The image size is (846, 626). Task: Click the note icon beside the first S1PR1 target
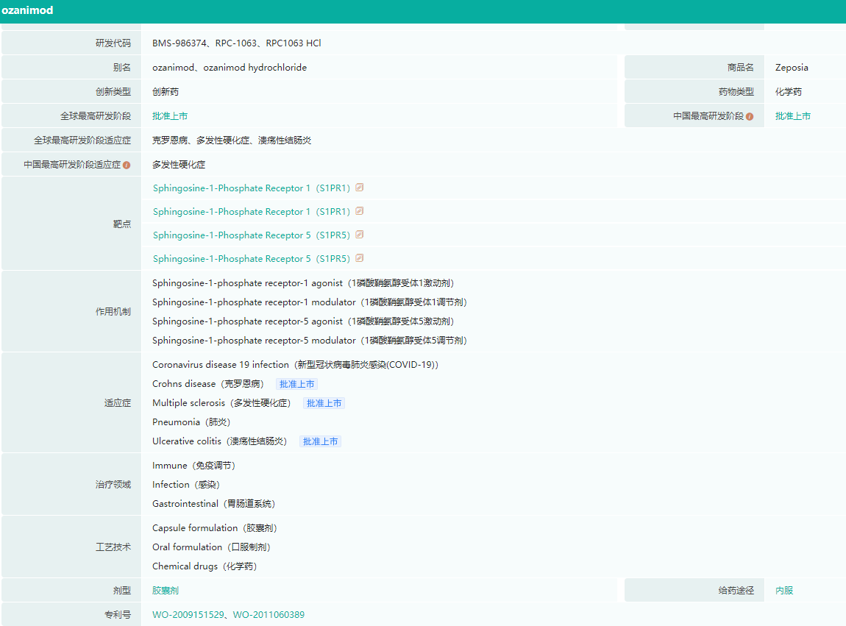(x=360, y=188)
